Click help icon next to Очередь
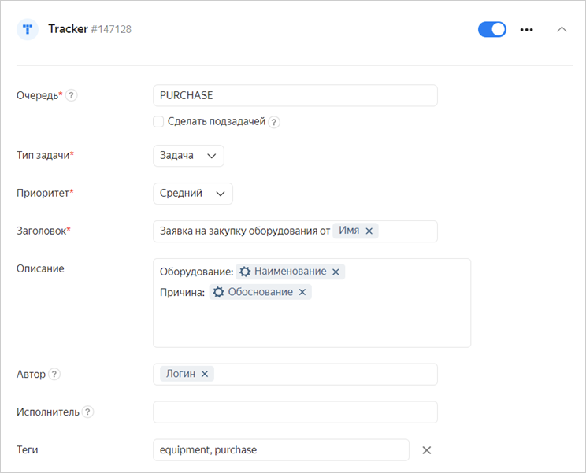The height and width of the screenshot is (473, 586). point(72,95)
